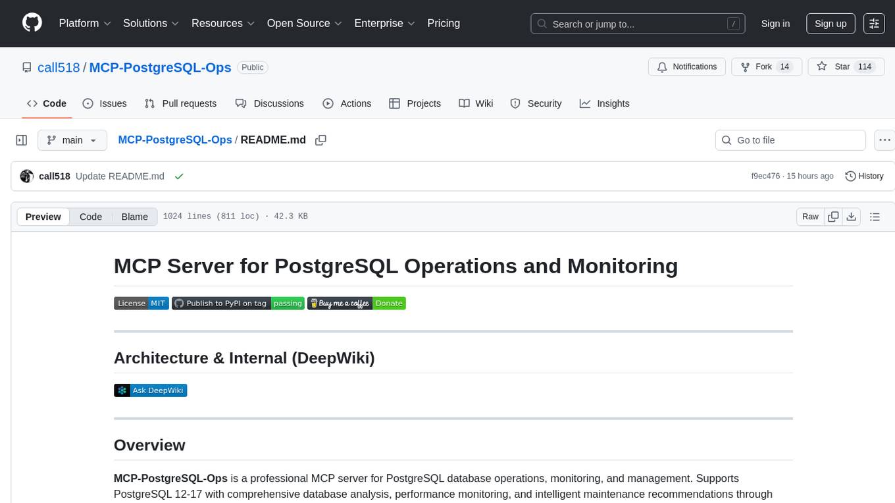Switch to the Pull requests tab

(180, 103)
